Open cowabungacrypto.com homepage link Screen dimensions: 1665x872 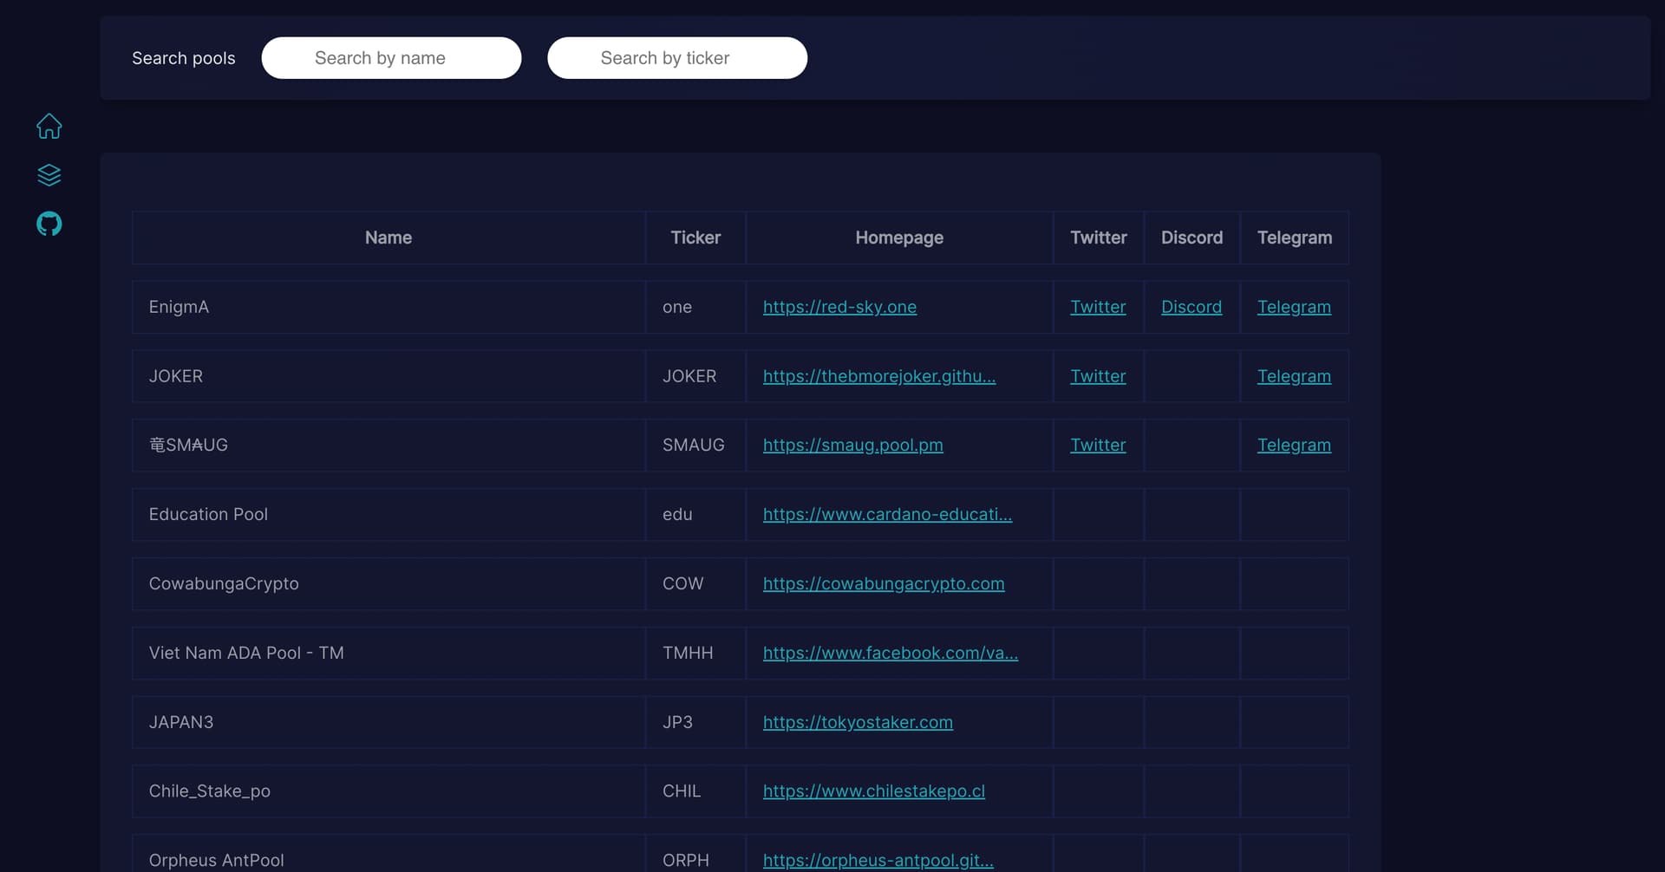click(x=883, y=583)
